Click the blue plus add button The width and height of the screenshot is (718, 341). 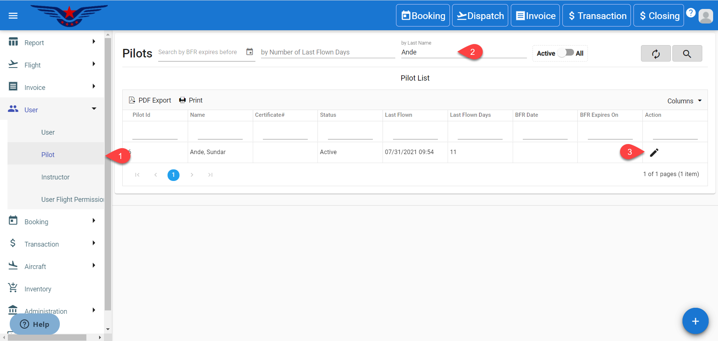coord(695,321)
